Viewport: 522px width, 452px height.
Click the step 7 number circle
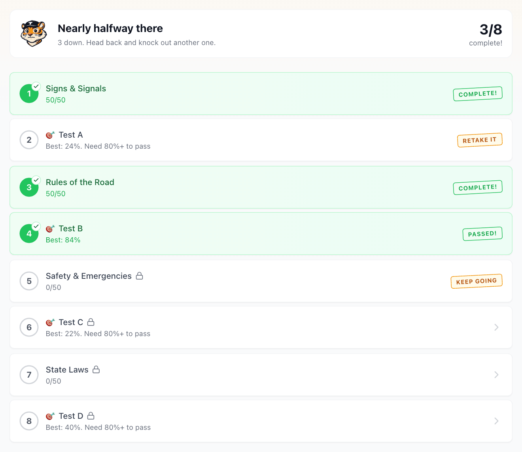click(29, 375)
